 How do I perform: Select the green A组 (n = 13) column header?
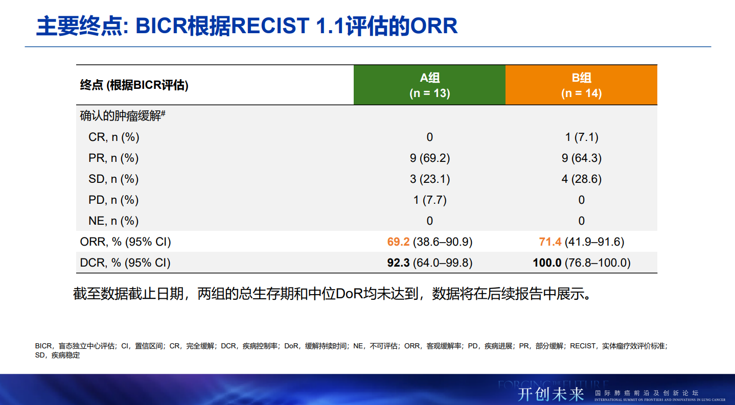429,85
